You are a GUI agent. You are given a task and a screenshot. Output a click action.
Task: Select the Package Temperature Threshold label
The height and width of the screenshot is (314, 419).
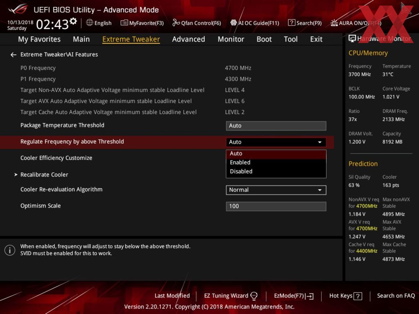pos(62,125)
